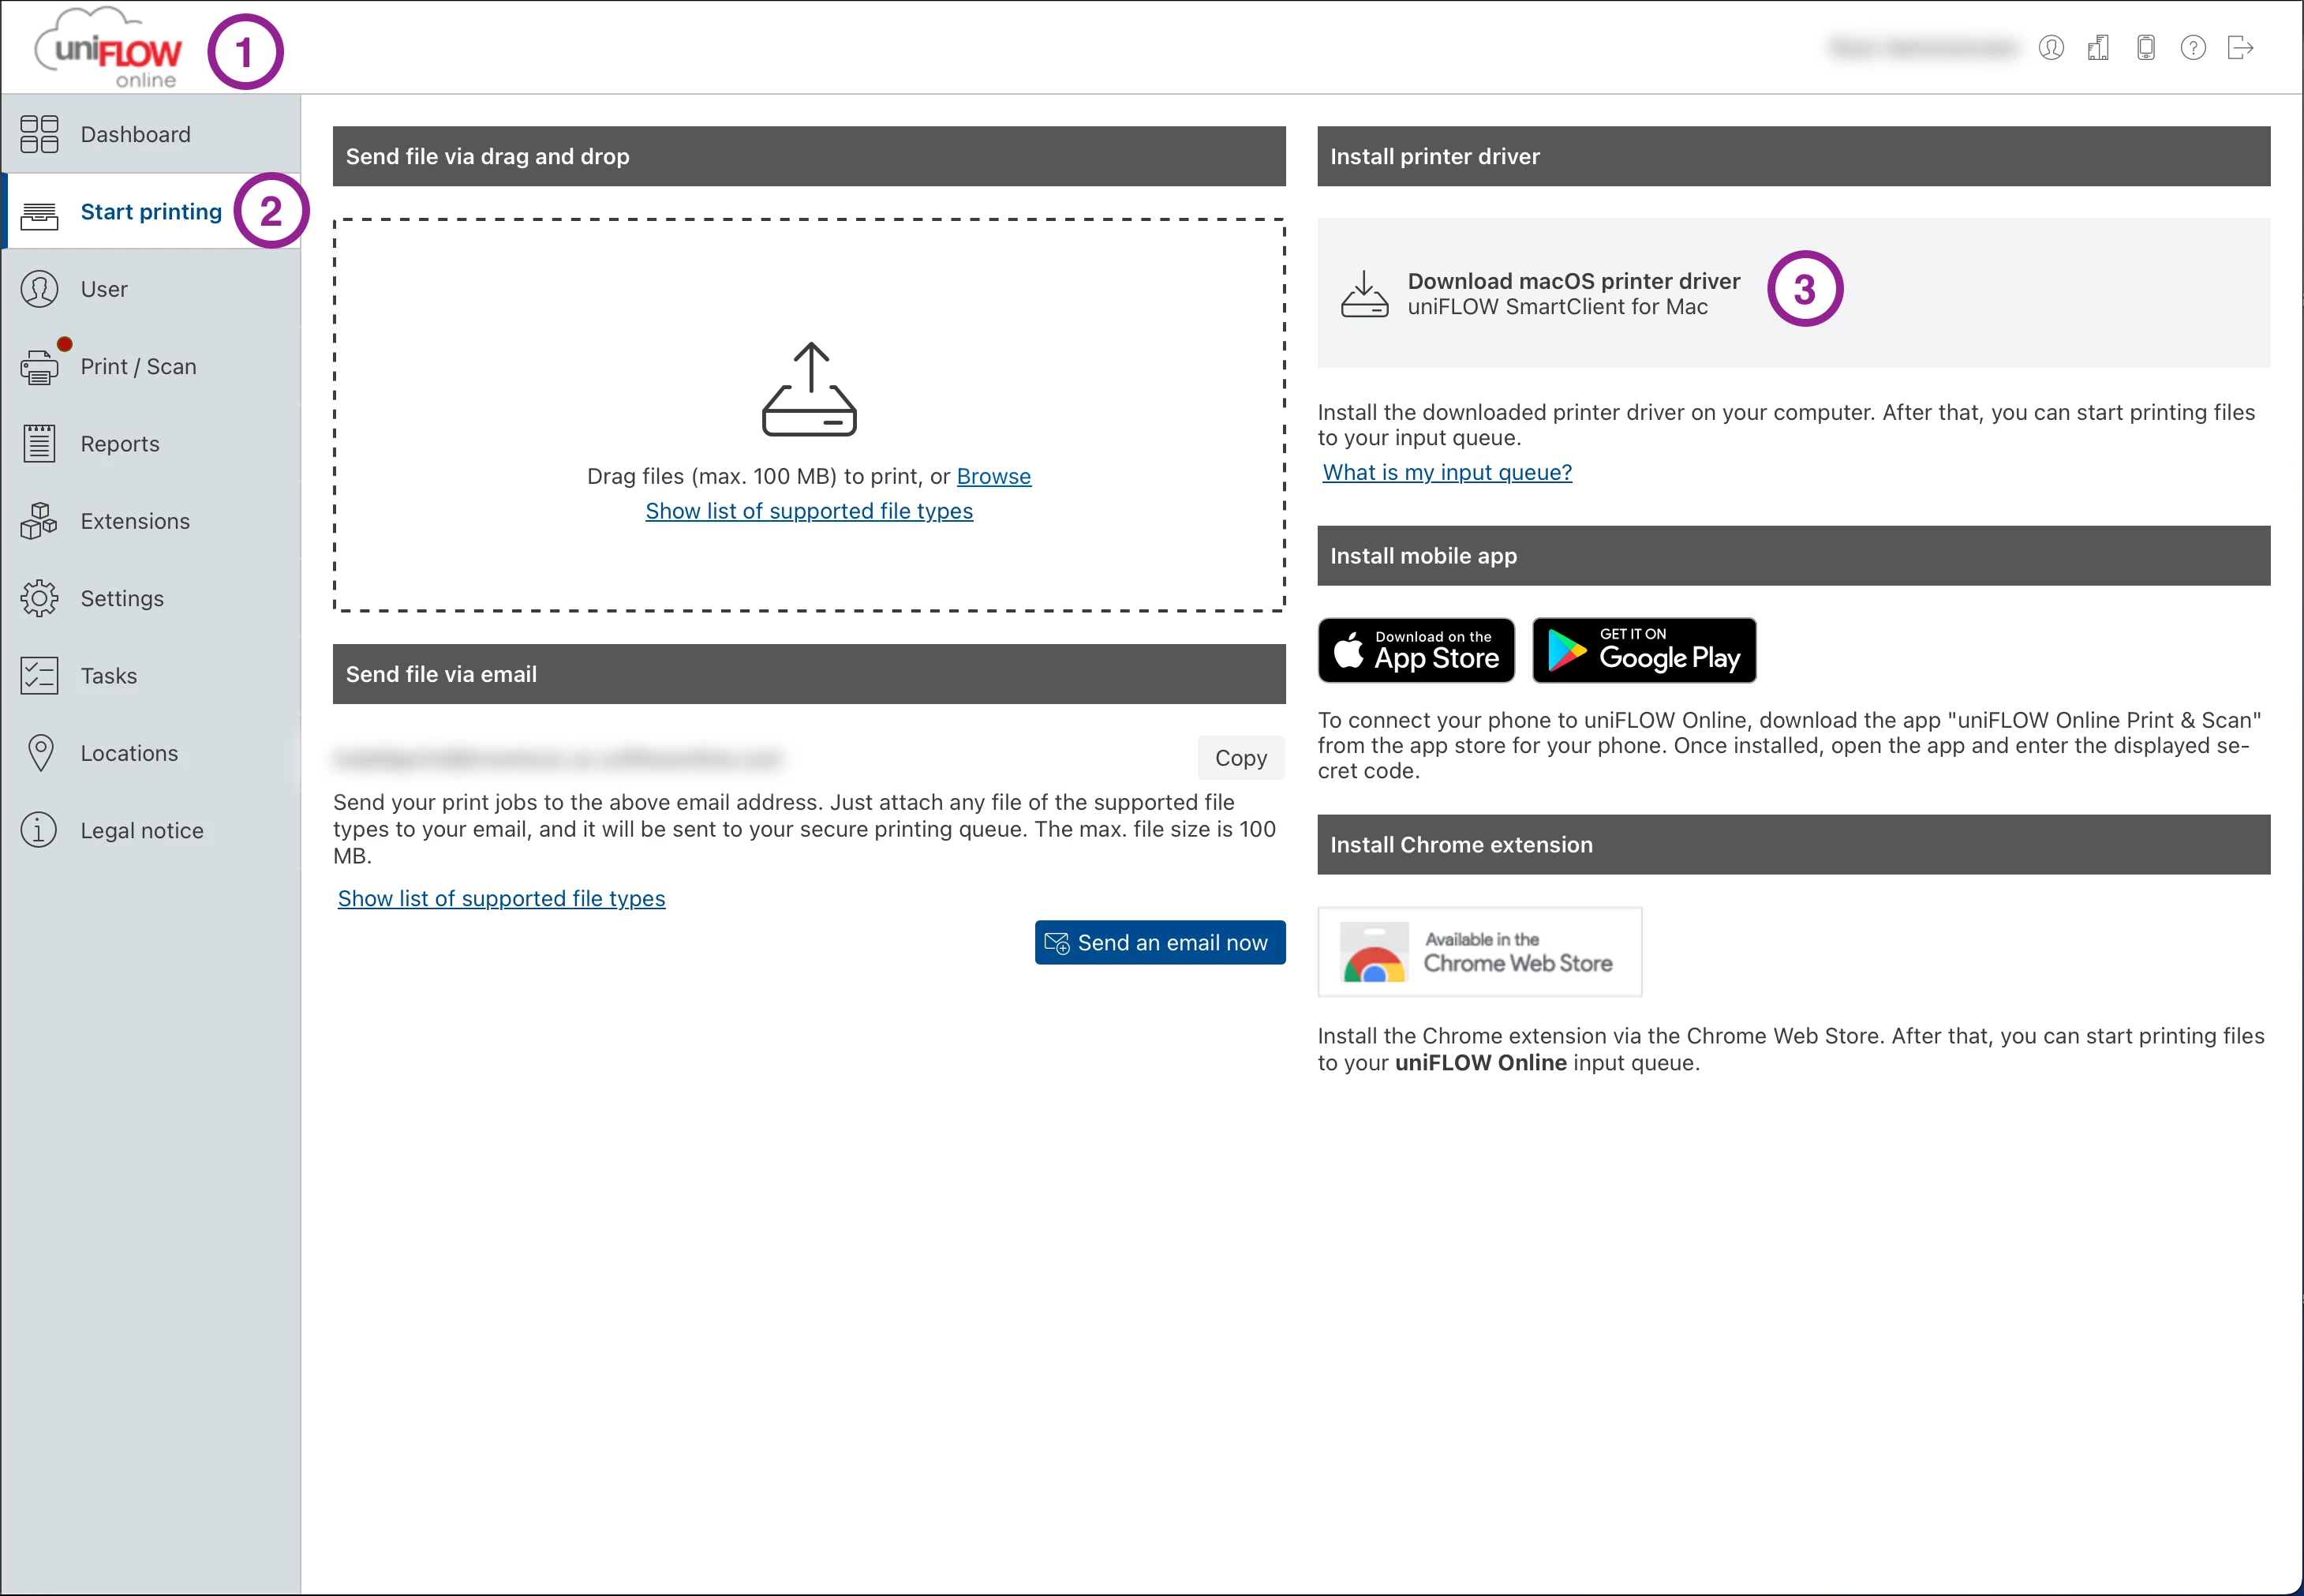Click the Locations pin icon
This screenshot has width=2304, height=1596.
(40, 753)
